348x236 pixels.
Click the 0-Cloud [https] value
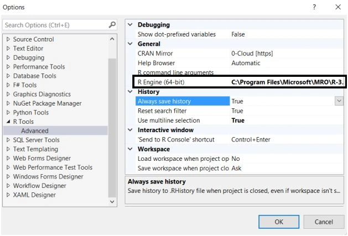pos(252,54)
